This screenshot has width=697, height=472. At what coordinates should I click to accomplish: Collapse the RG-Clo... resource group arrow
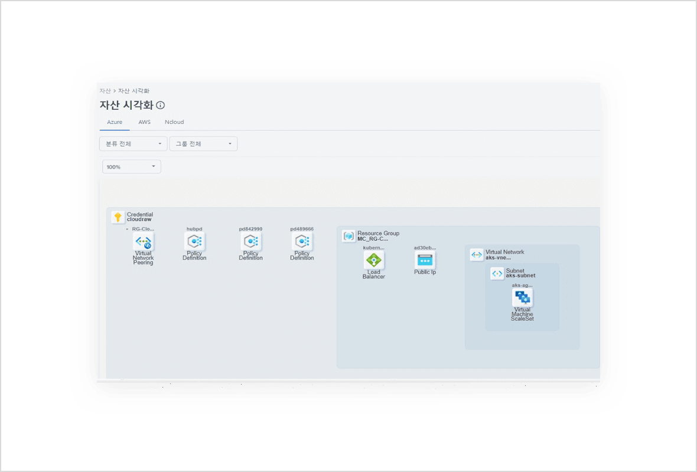coord(126,229)
